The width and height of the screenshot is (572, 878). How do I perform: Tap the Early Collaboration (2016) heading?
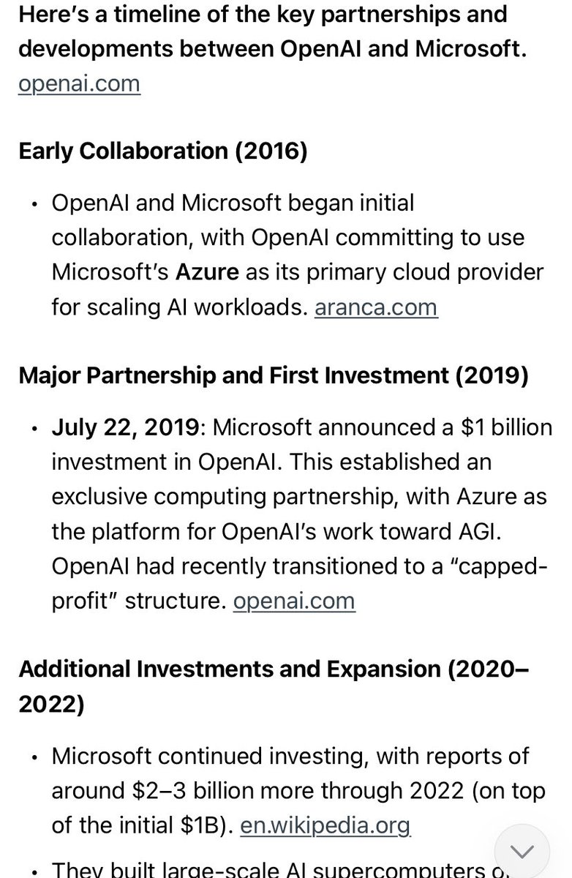(163, 151)
